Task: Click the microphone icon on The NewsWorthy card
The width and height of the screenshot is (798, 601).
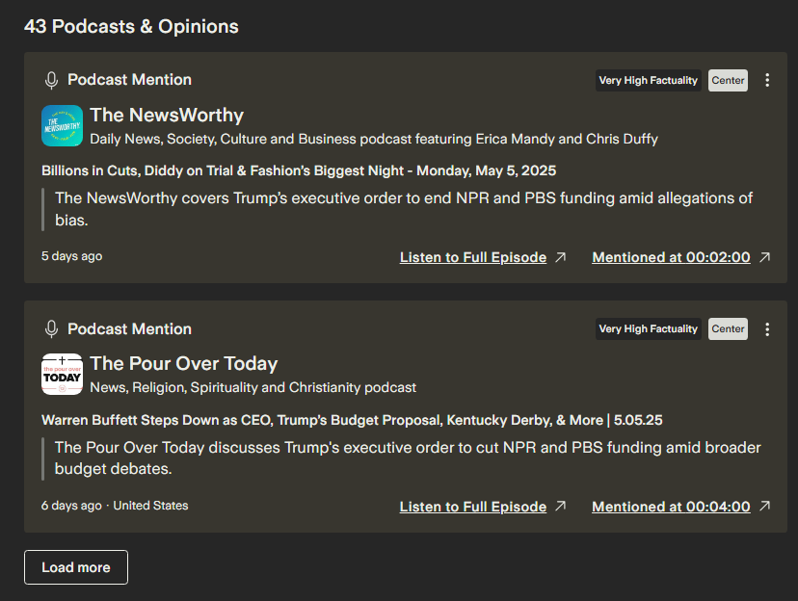Action: pos(51,80)
